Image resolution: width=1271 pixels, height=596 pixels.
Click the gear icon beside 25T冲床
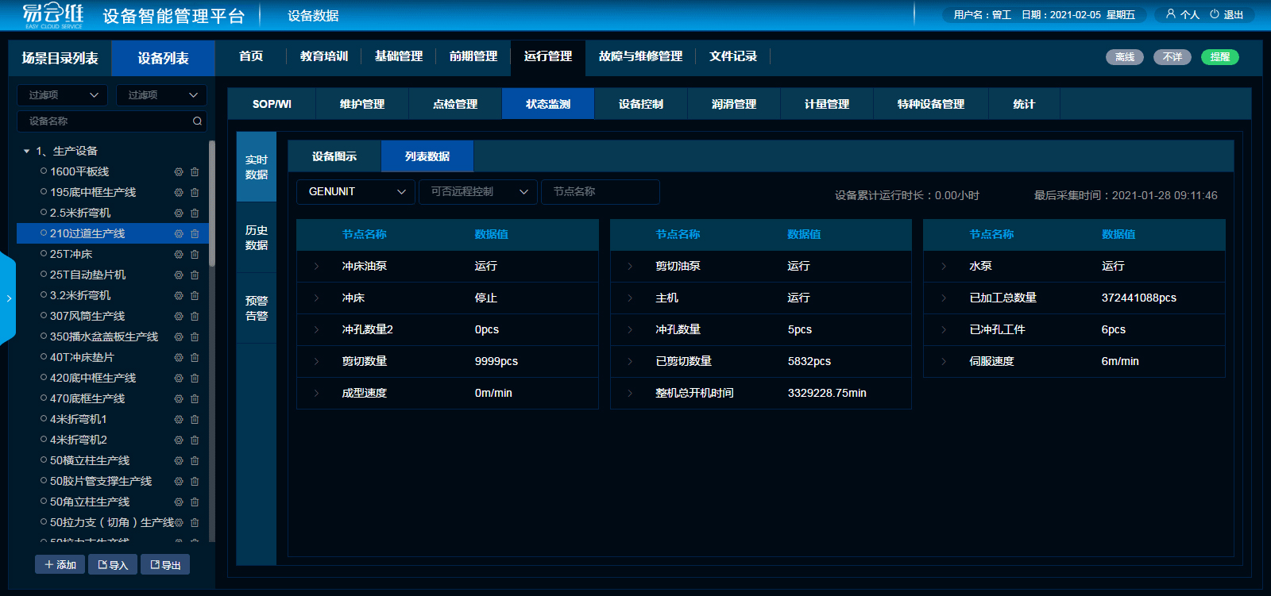coord(179,254)
